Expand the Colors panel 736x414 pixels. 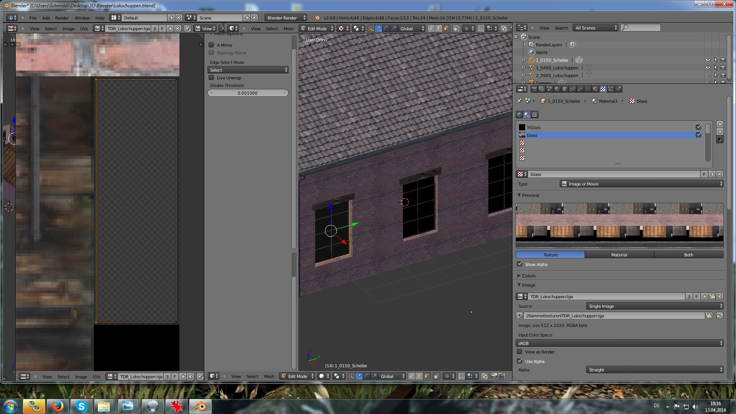tap(528, 276)
